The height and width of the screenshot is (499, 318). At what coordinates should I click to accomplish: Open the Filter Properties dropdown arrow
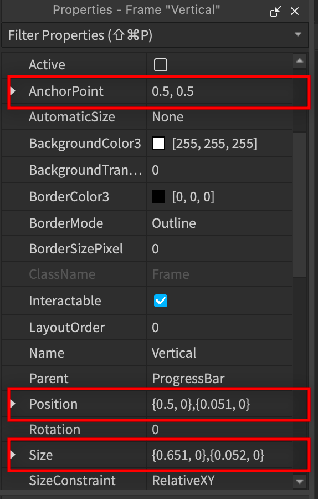(x=298, y=34)
